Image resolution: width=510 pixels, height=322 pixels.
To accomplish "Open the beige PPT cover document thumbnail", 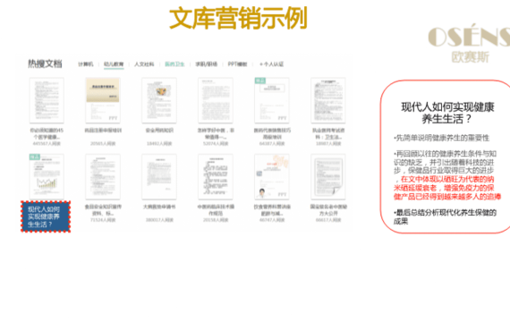I will click(103, 100).
